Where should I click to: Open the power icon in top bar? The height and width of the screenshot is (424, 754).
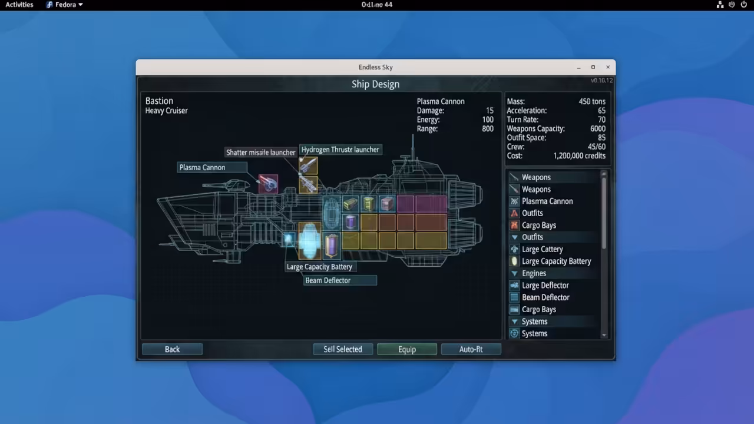[x=744, y=5]
